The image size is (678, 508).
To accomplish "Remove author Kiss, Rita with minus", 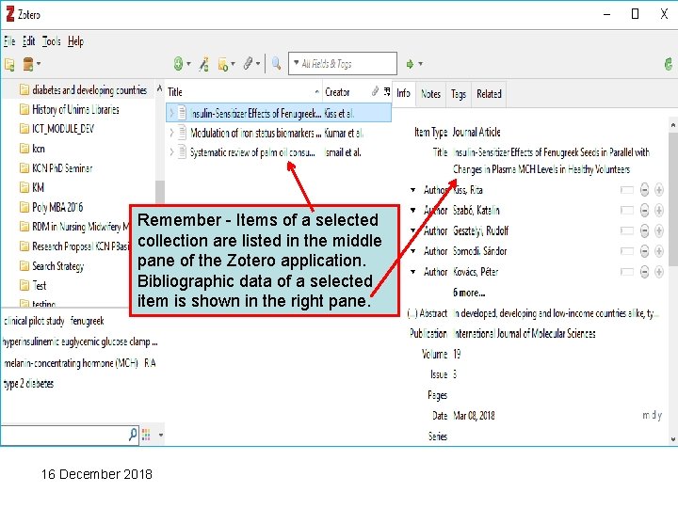I will point(644,190).
